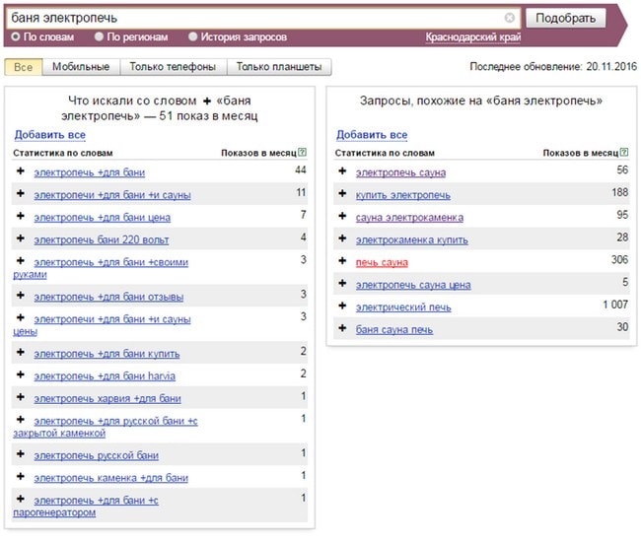
Task: Click impressions value '306' for печь сауна
Action: 619,260
